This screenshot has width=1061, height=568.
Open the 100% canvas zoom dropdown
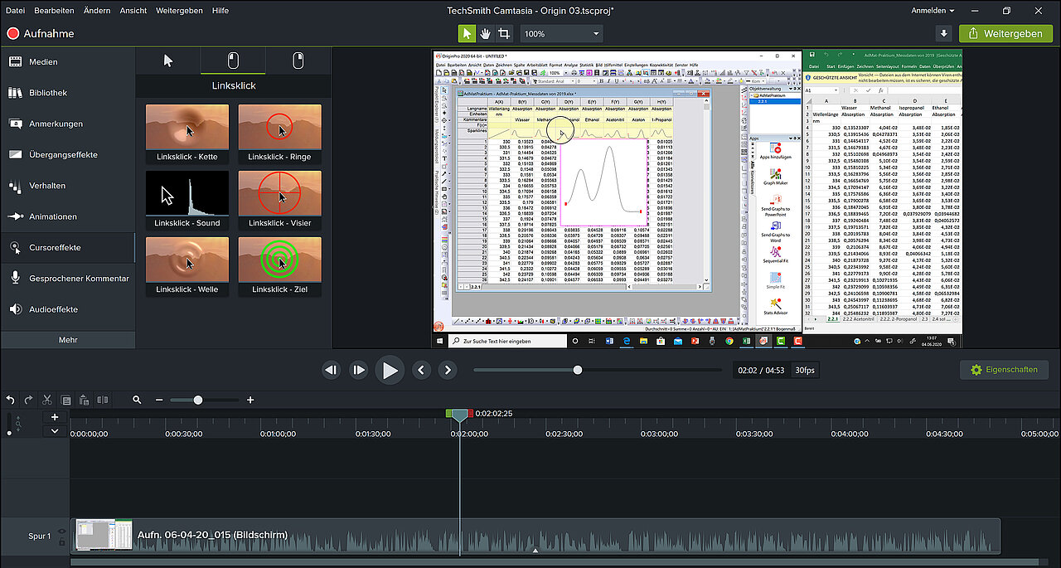pos(561,33)
